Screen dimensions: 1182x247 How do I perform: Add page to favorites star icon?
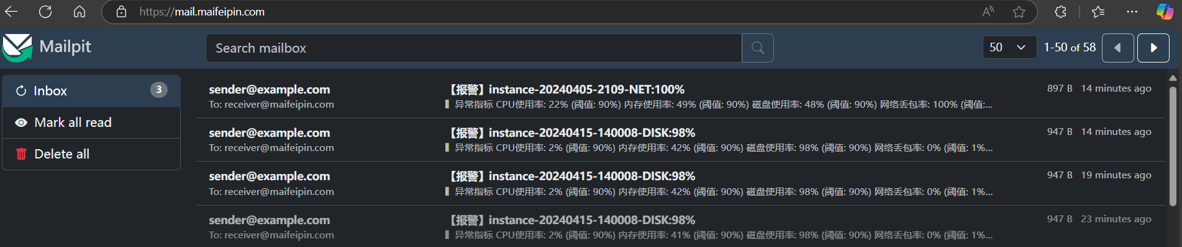[1019, 12]
